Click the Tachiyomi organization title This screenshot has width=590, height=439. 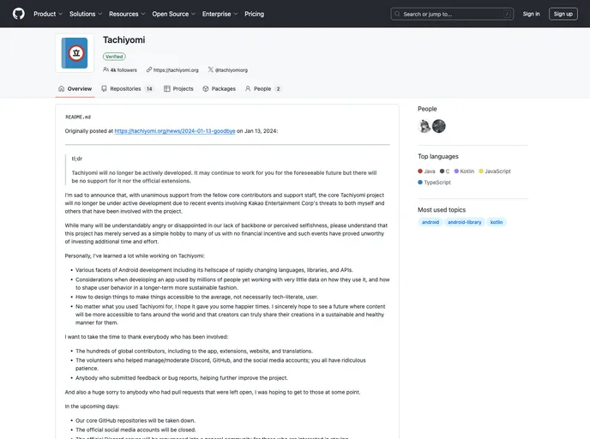pyautogui.click(x=123, y=40)
